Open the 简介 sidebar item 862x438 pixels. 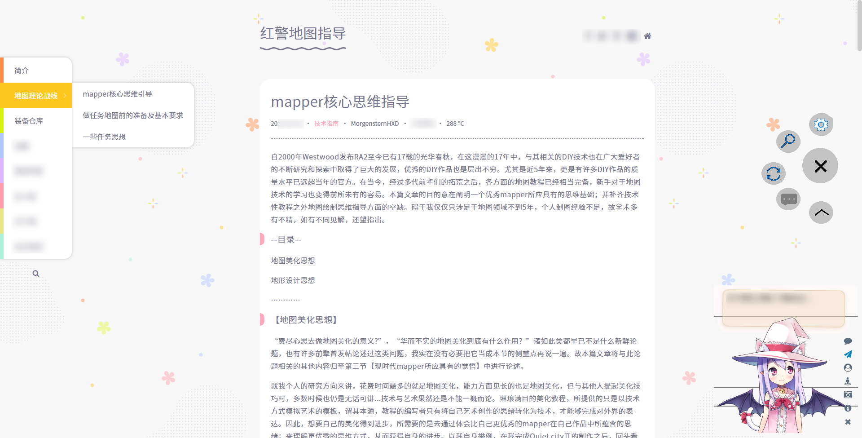22,71
